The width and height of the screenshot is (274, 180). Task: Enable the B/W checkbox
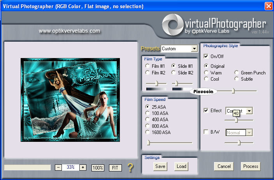(206, 132)
